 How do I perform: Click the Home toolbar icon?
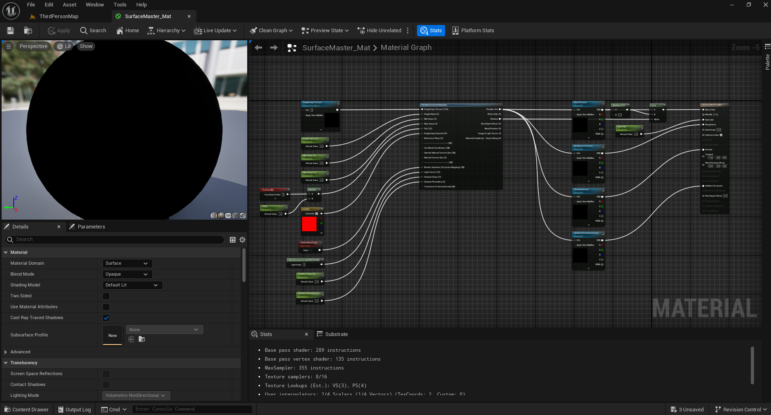(x=127, y=31)
